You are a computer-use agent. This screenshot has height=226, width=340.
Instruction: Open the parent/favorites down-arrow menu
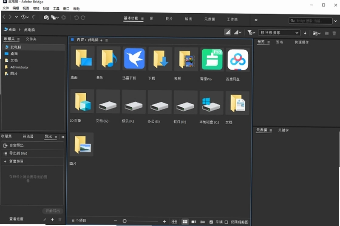click(x=16, y=17)
